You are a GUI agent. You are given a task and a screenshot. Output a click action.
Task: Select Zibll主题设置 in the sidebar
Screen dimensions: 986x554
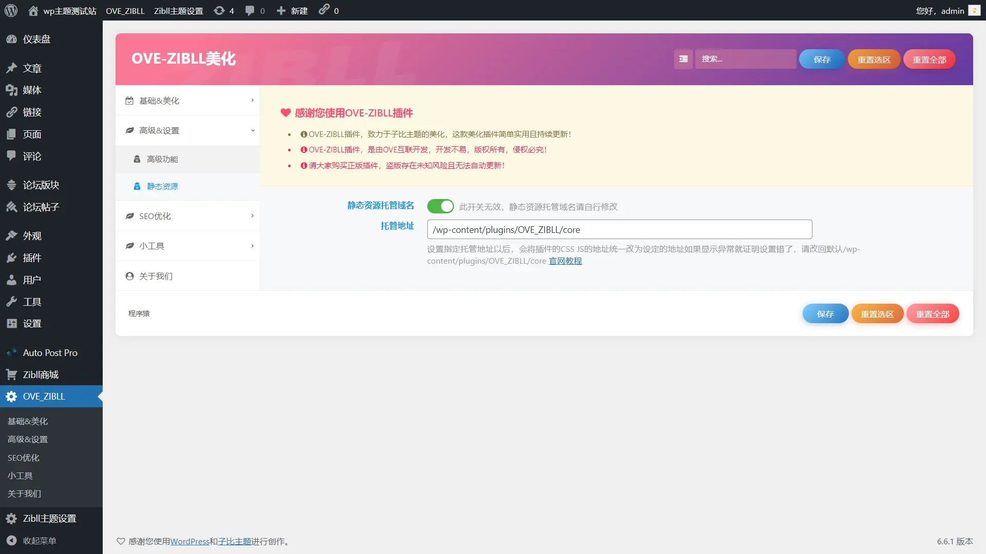coord(49,518)
